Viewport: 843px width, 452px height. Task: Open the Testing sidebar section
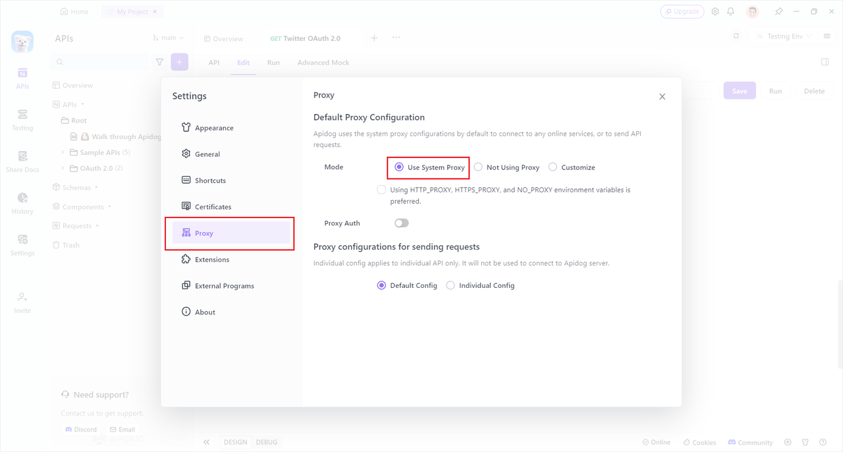tap(22, 120)
